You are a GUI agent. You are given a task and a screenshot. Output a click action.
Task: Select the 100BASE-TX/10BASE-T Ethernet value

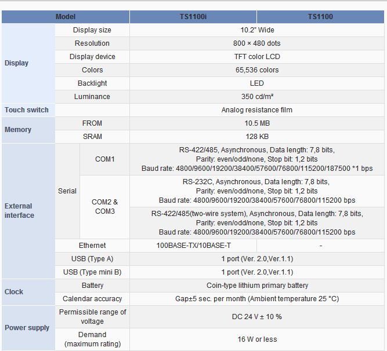(x=193, y=246)
